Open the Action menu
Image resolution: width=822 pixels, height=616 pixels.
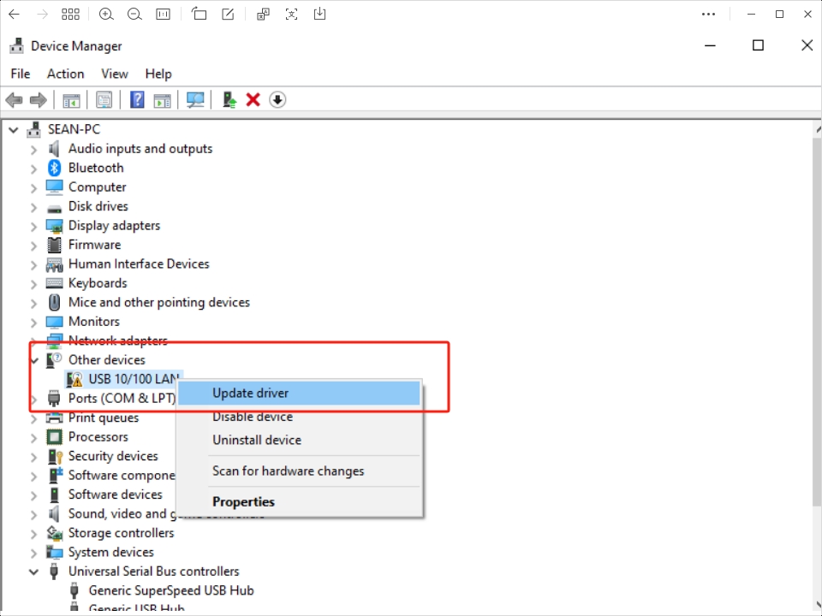65,74
